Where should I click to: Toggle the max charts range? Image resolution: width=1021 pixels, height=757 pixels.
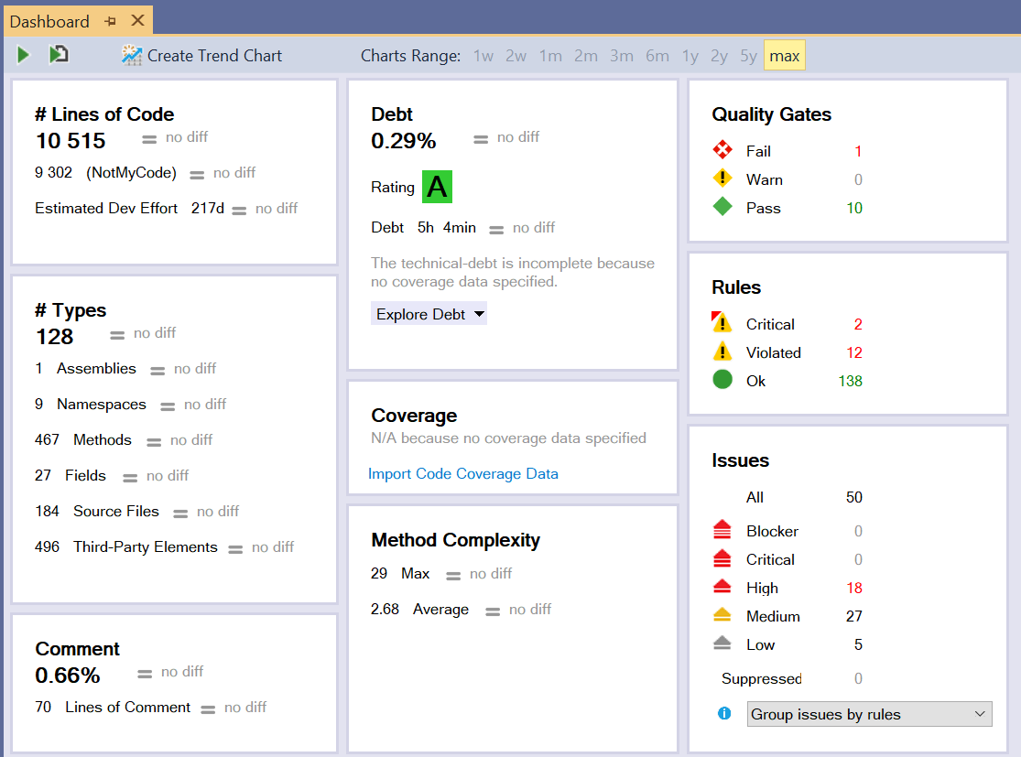(784, 55)
